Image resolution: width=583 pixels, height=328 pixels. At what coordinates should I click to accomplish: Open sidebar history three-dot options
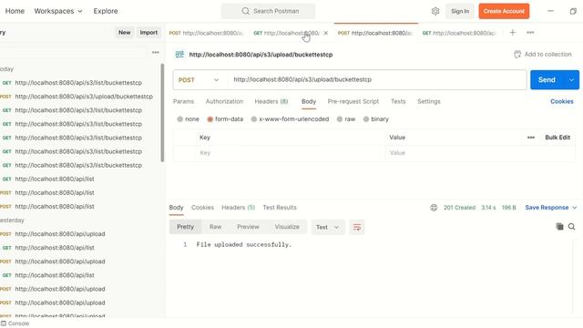pyautogui.click(x=156, y=53)
